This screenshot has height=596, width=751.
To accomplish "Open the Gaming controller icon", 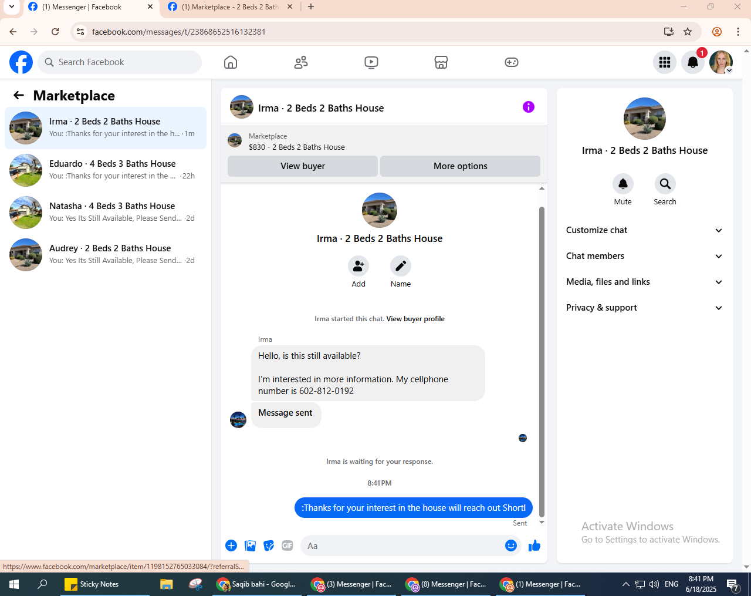I will (x=512, y=62).
